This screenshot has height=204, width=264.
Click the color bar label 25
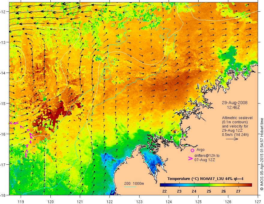pyautogui.click(x=209, y=191)
